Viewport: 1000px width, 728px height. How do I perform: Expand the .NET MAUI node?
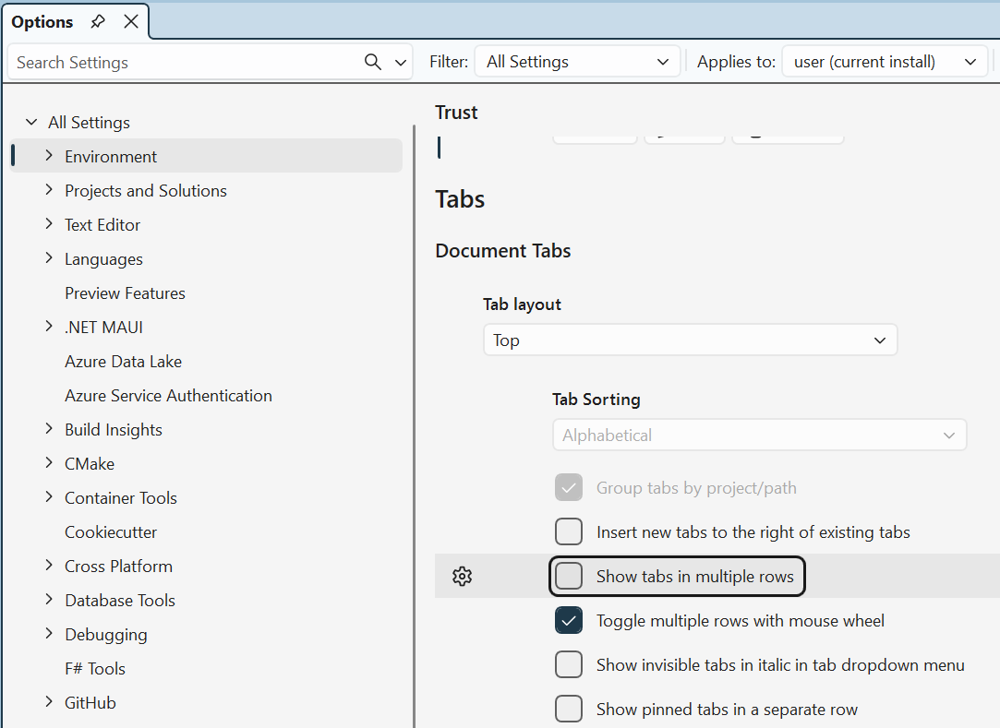coord(48,327)
